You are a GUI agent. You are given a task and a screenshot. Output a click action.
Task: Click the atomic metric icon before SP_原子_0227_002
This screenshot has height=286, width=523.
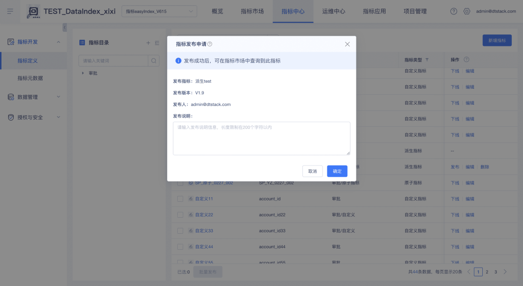click(191, 183)
